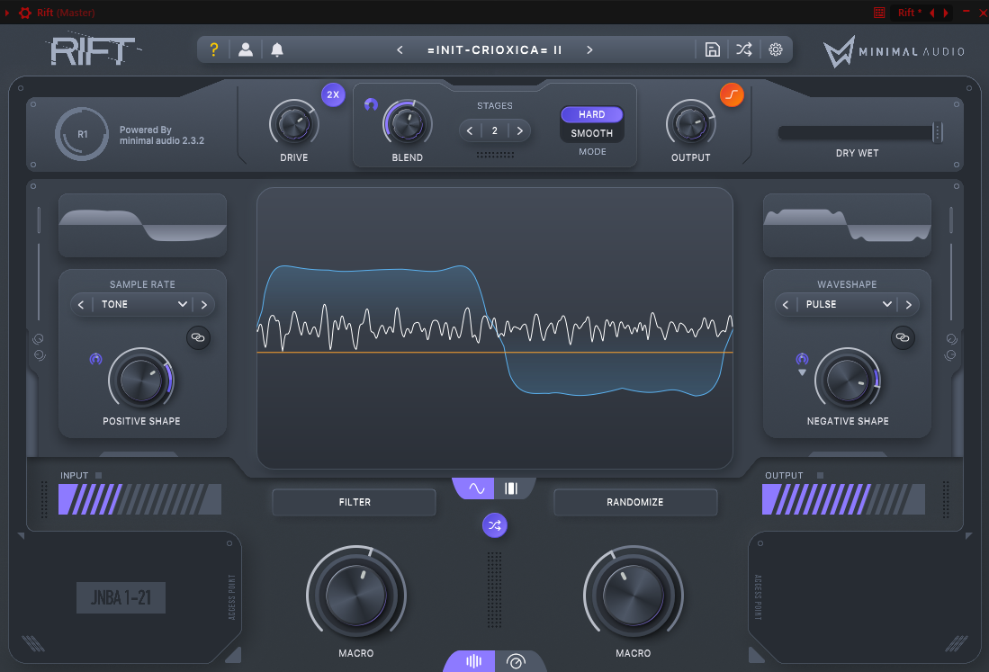
Task: Open the preset name =INIT-CRIOXICA= II
Action: click(495, 49)
